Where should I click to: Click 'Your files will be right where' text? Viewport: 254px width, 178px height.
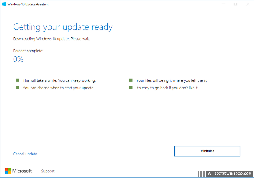pyautogui.click(x=171, y=80)
